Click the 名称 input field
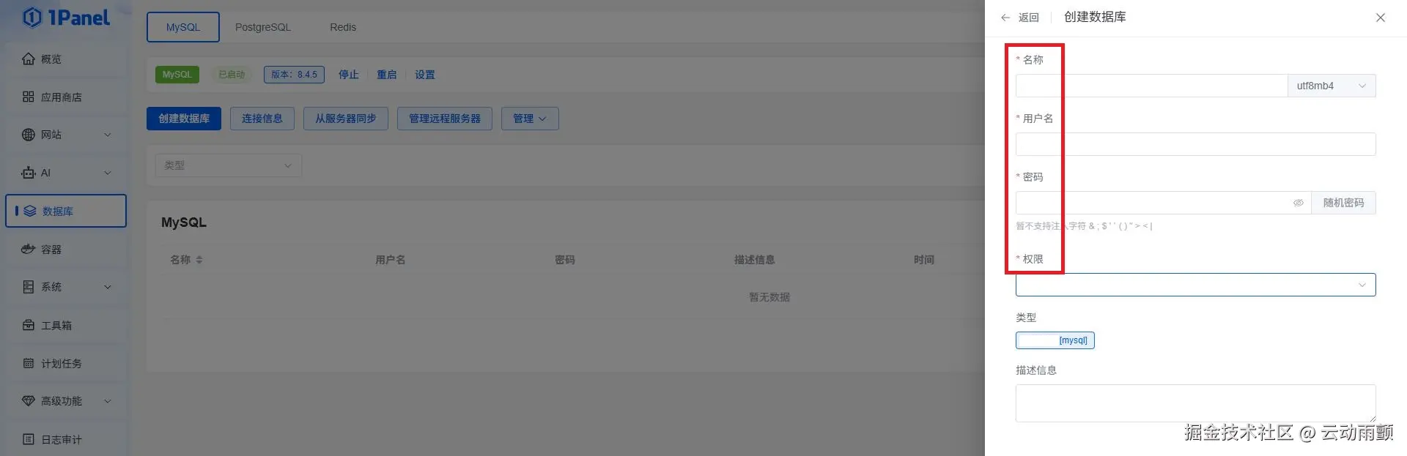This screenshot has width=1407, height=456. 1152,86
